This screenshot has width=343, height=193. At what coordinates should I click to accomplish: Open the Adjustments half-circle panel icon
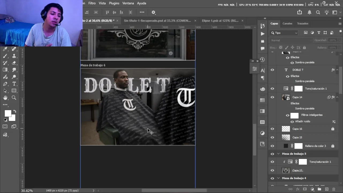[x=262, y=133]
